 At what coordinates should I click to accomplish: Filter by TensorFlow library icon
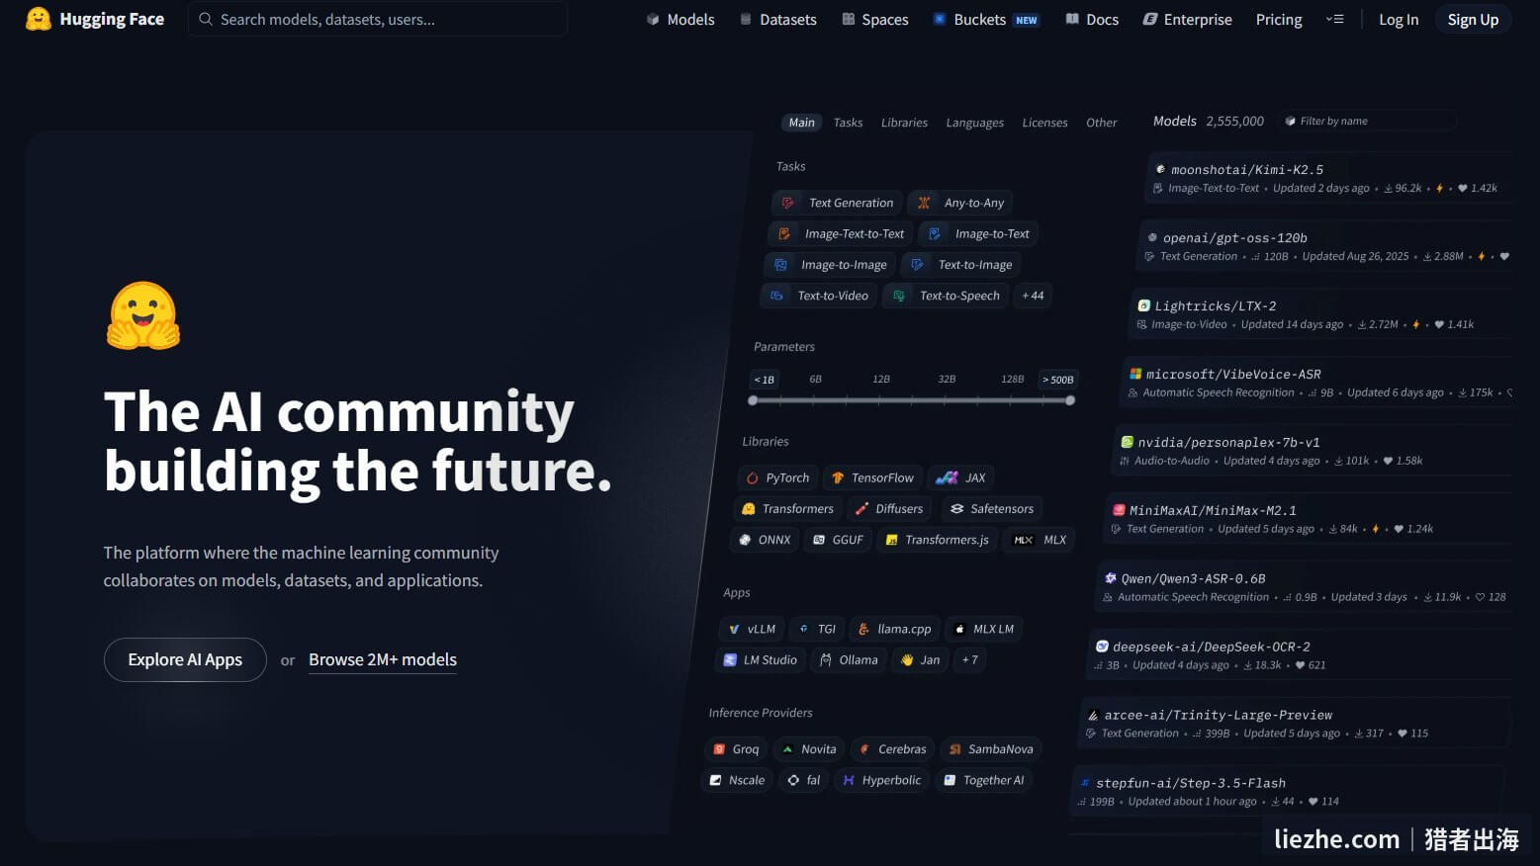point(838,477)
